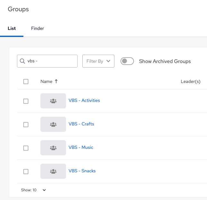Click the VBS - Music group thumbnail
Image resolution: width=207 pixels, height=200 pixels.
tap(53, 148)
